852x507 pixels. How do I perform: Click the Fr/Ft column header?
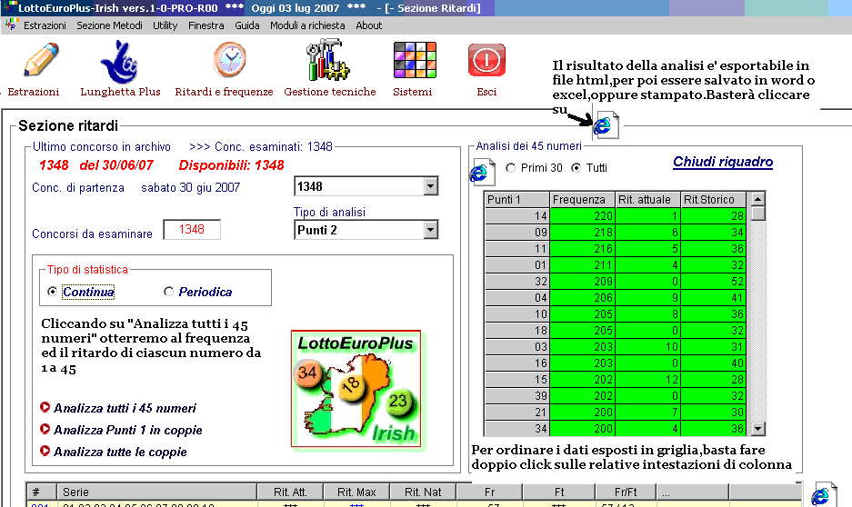(626, 492)
